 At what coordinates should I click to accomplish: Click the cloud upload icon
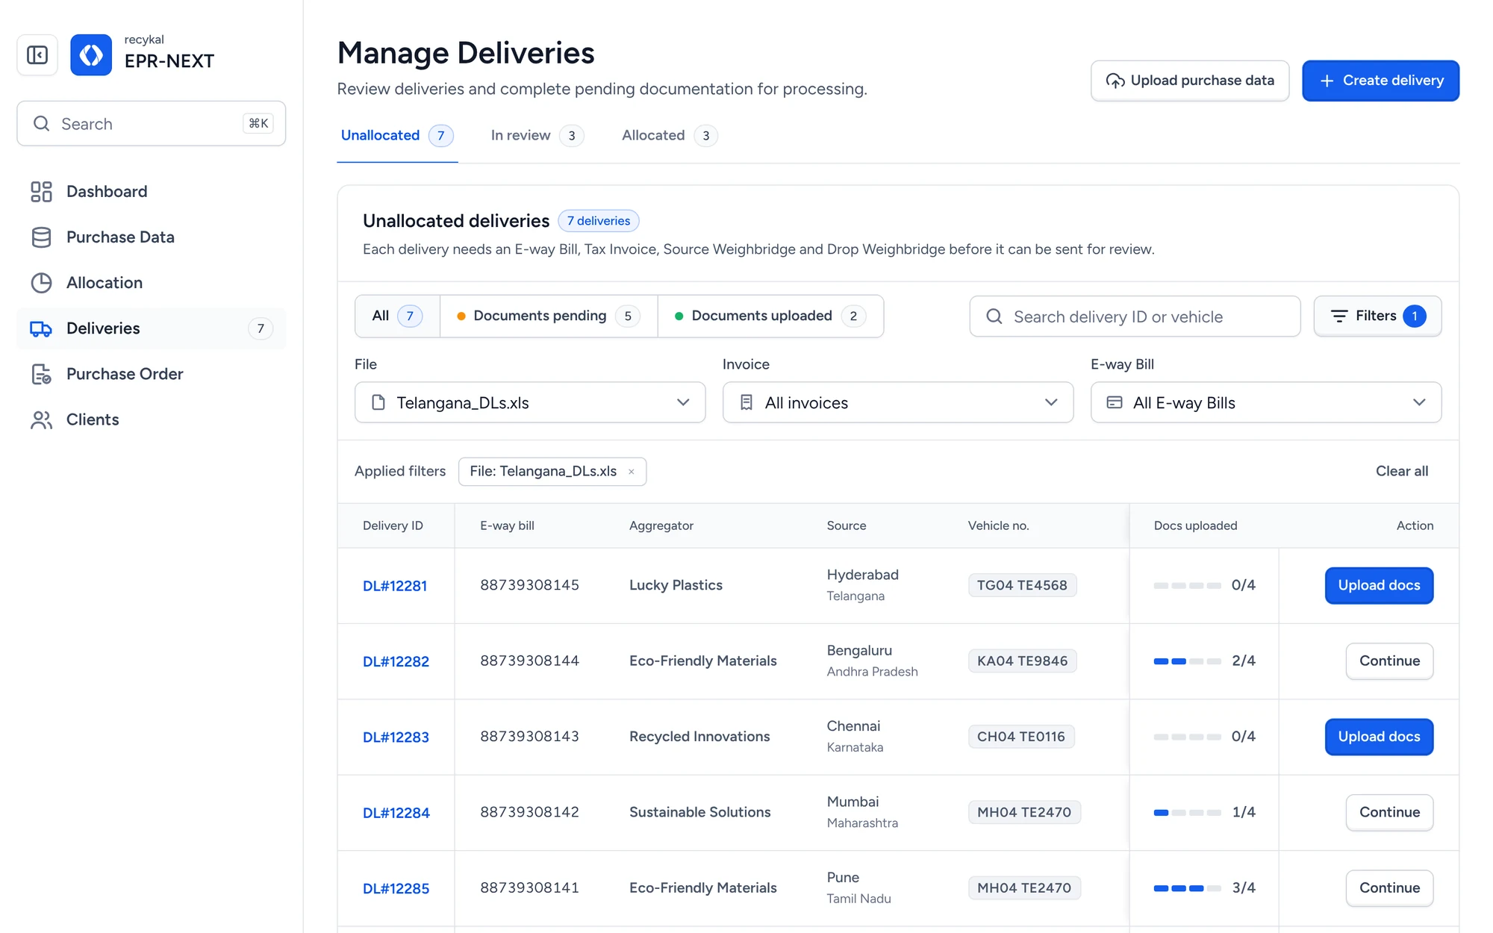[1115, 81]
